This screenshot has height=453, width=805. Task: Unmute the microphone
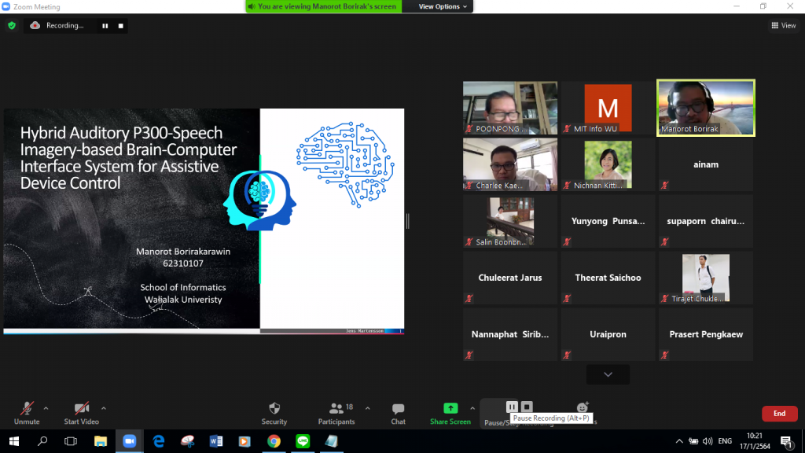click(x=27, y=412)
